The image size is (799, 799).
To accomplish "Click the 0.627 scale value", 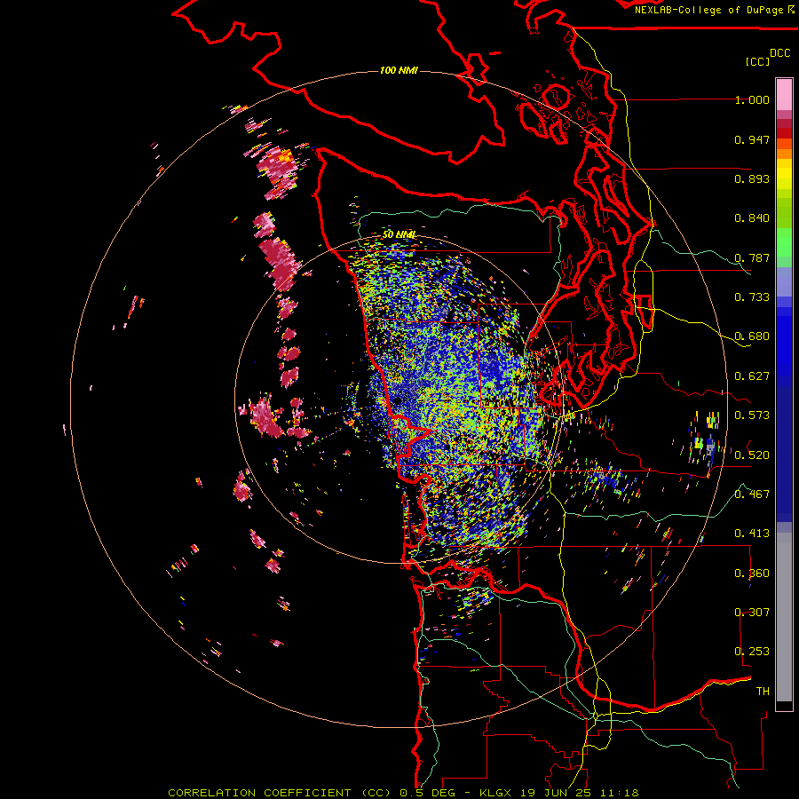I will 752,376.
